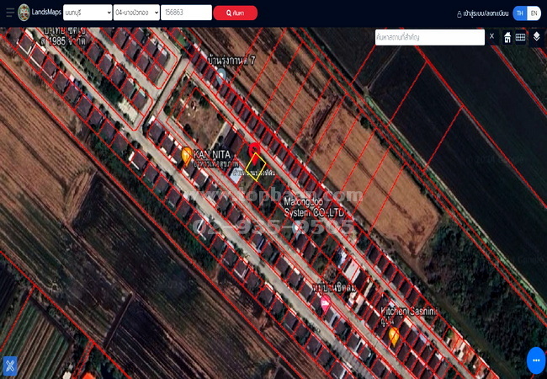The width and height of the screenshot is (547, 379).
Task: Click the place search text box
Action: (429, 37)
